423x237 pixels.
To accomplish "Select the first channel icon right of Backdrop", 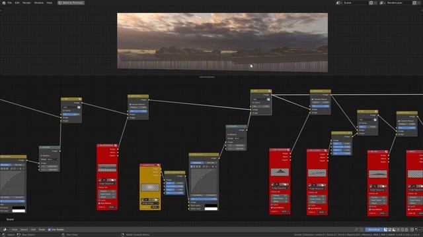I will pyautogui.click(x=385, y=230).
